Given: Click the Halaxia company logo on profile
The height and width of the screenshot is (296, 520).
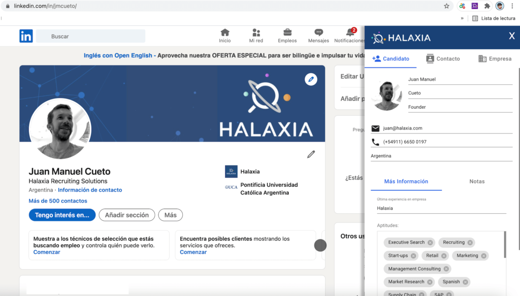Looking at the screenshot, I should 231,172.
